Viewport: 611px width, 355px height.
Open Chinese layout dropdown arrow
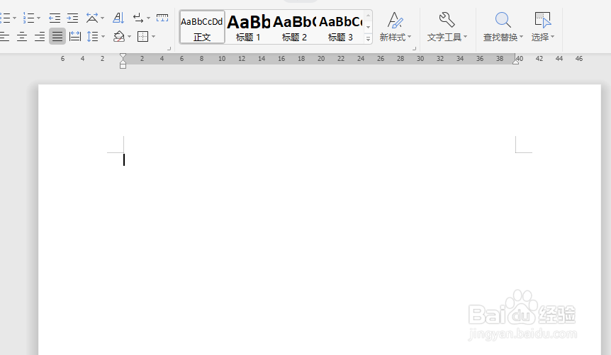103,18
